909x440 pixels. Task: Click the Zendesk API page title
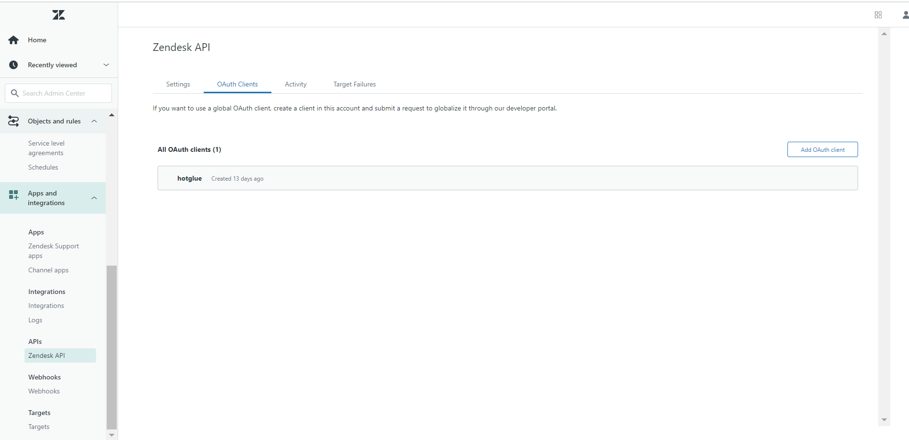click(182, 47)
